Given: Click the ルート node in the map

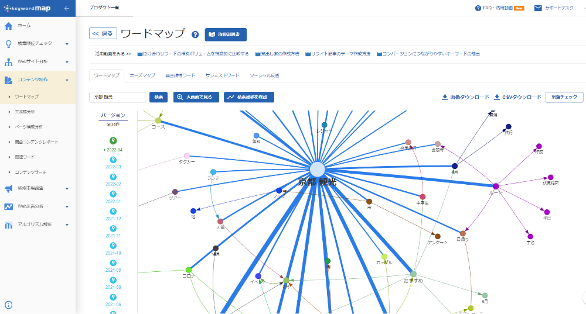Looking at the screenshot, I should pos(496,186).
